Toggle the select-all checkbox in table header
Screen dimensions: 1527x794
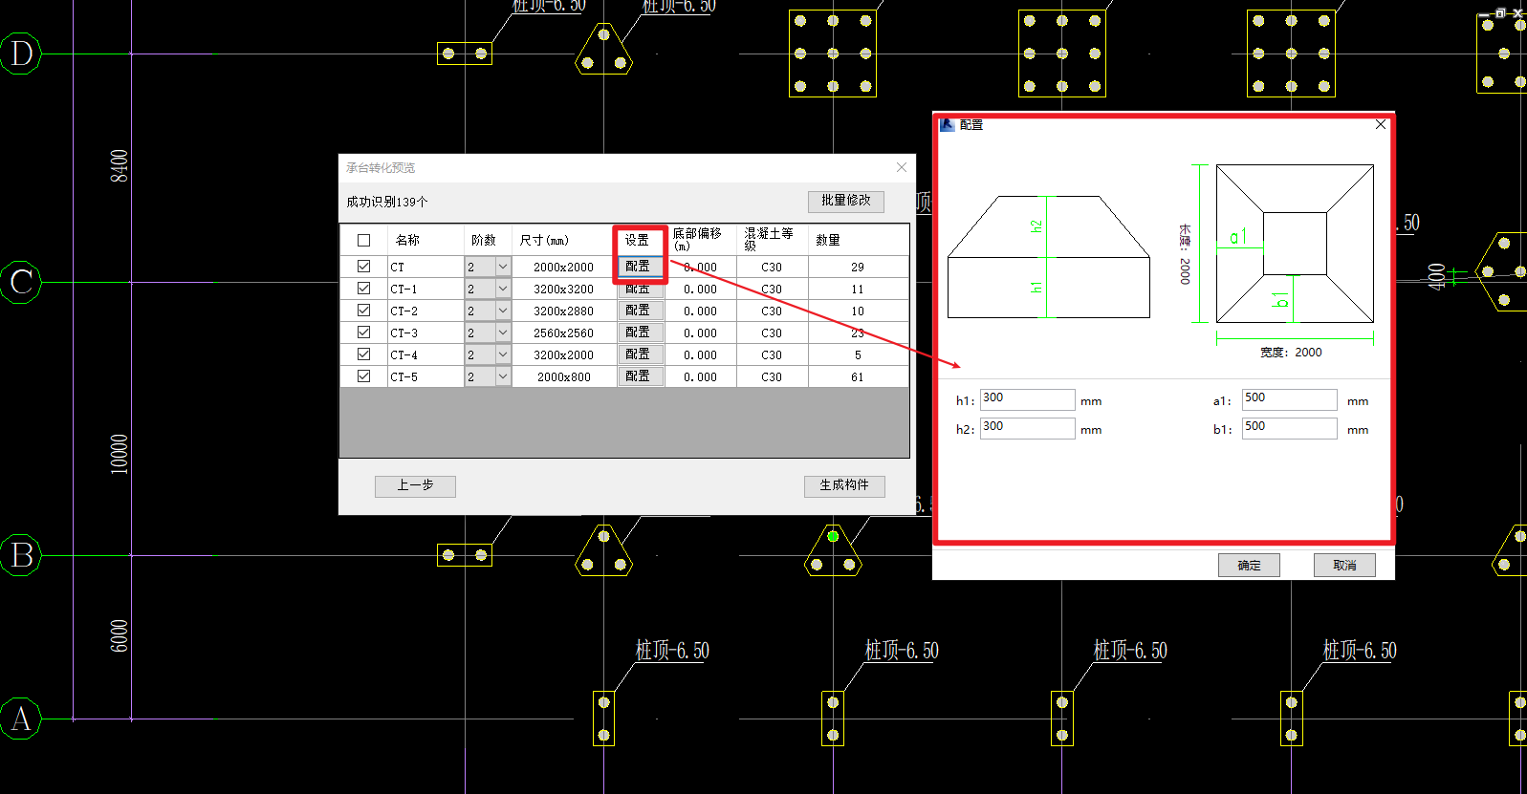(363, 241)
